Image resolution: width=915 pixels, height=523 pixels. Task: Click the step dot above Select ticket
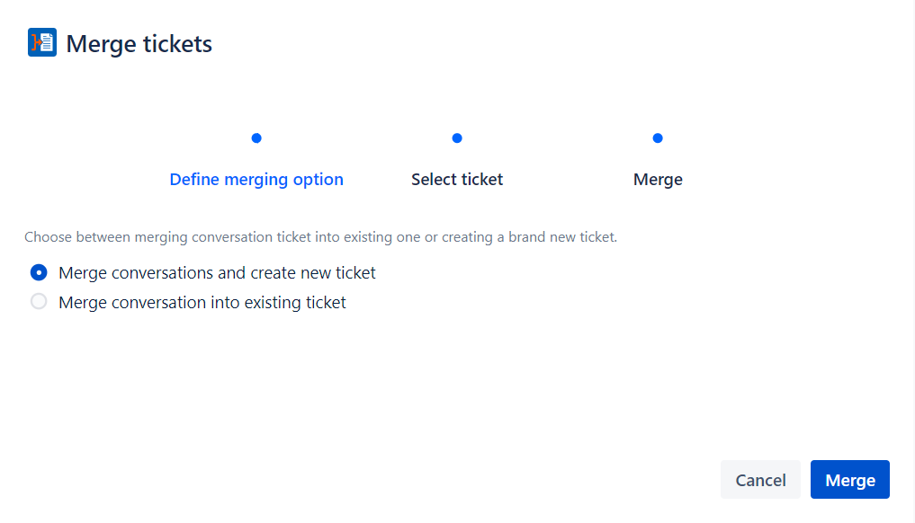[x=457, y=138]
